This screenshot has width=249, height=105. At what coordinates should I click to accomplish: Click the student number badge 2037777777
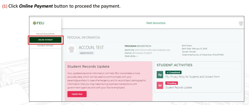pos(87,53)
